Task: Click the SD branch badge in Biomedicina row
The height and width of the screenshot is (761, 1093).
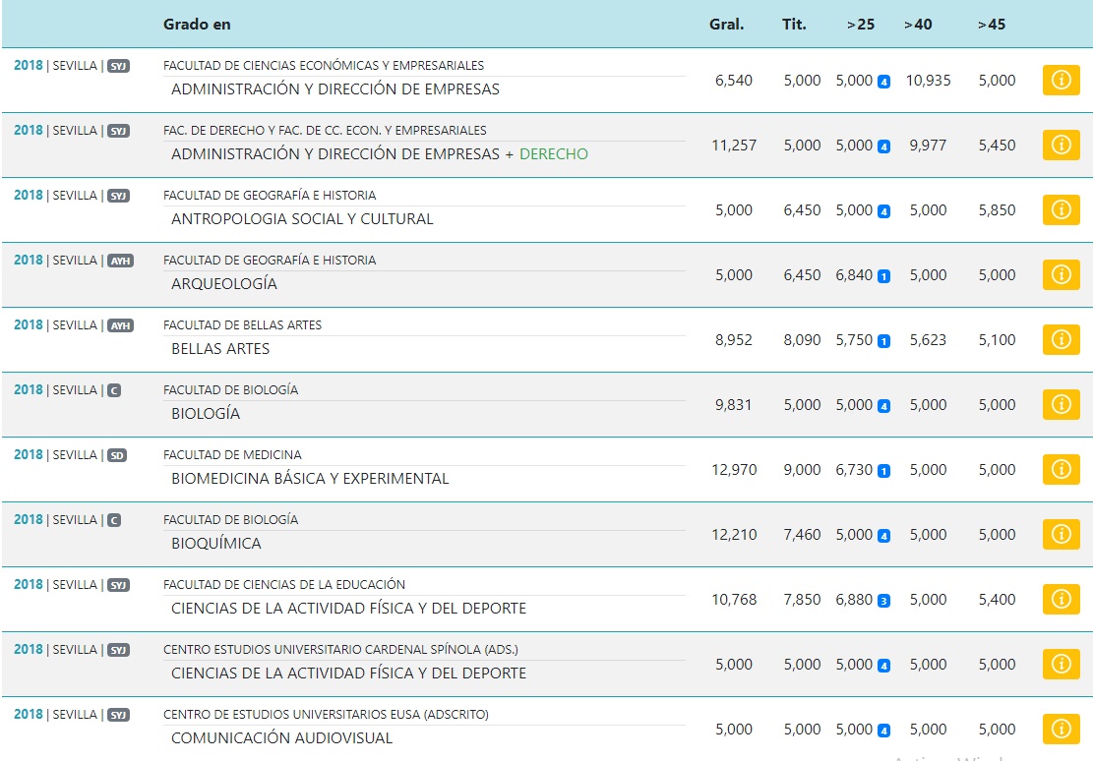Action: 117,455
